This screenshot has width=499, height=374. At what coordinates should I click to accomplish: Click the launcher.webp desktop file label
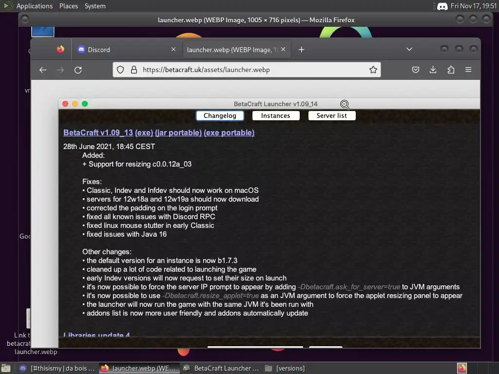(x=36, y=352)
